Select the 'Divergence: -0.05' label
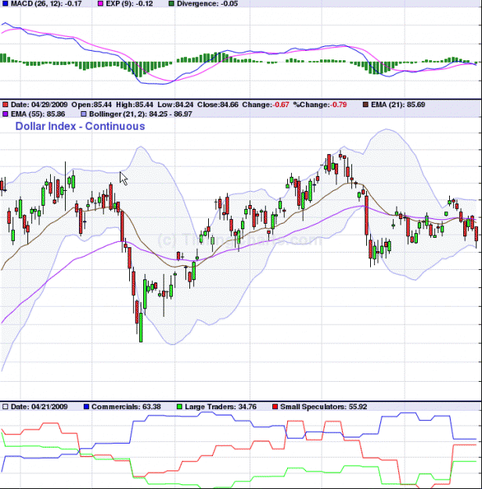The width and height of the screenshot is (482, 489). click(207, 4)
